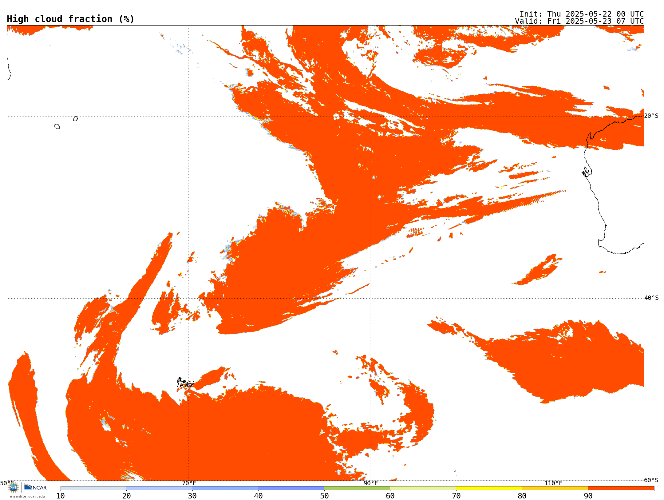This screenshot has width=664, height=500.
Task: Click the 'Valid: Fri 2025-05-23 07 UTC' text
Action: point(579,21)
